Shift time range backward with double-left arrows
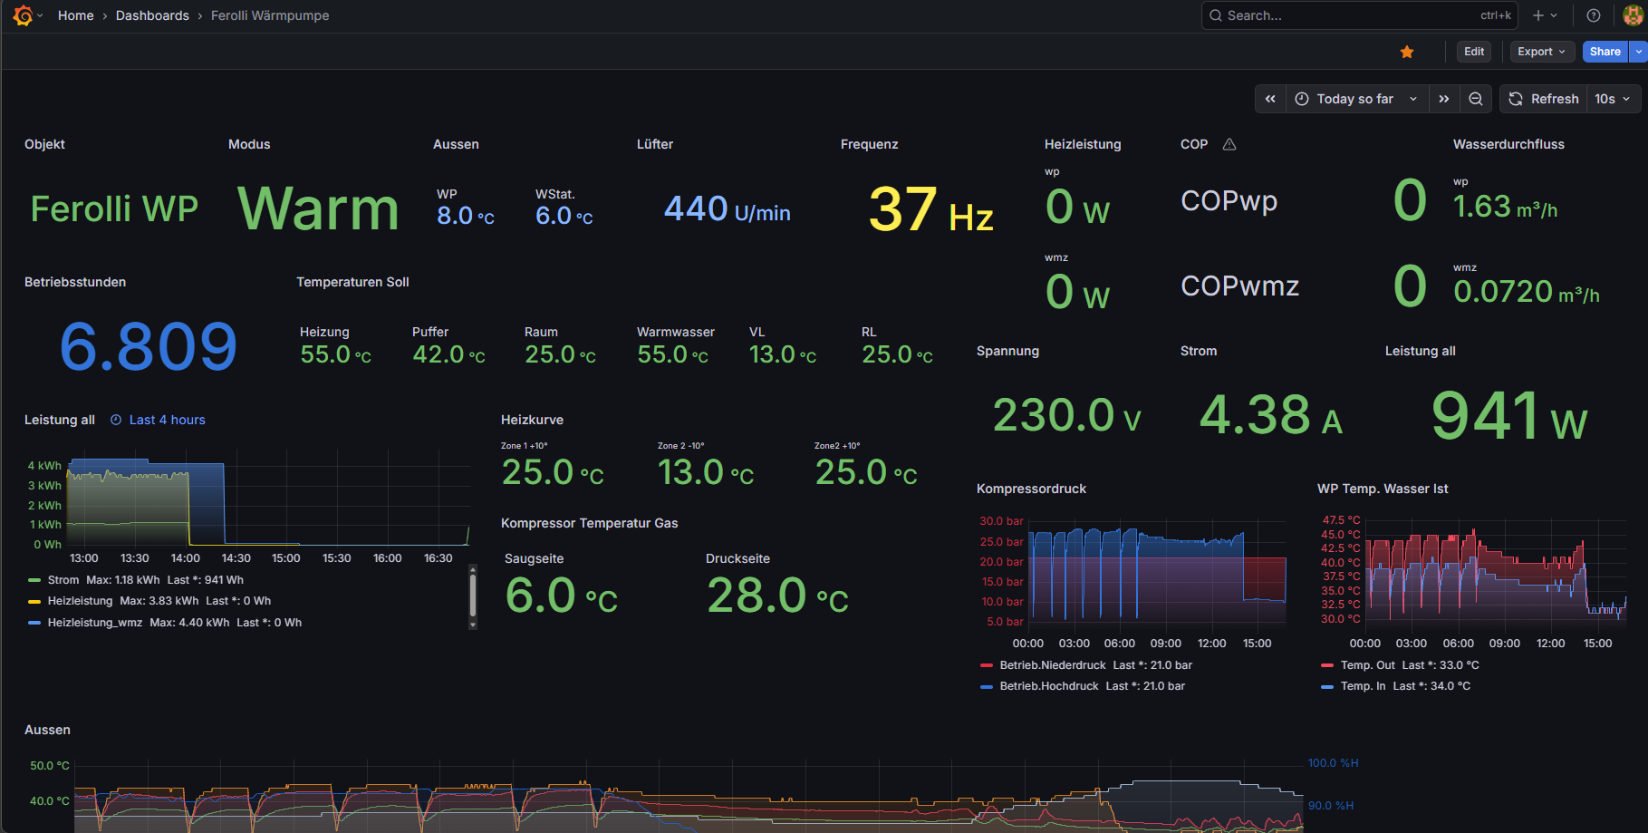This screenshot has height=833, width=1648. [x=1270, y=99]
